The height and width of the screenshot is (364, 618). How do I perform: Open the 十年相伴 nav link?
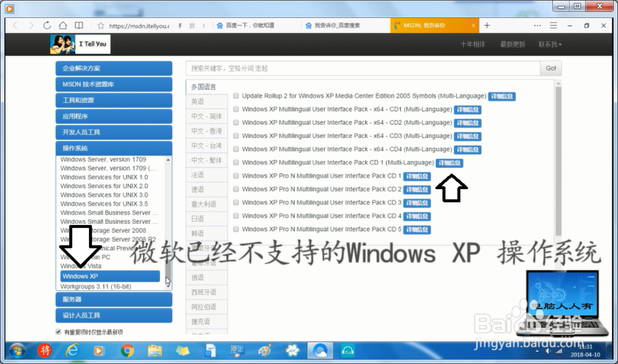473,44
